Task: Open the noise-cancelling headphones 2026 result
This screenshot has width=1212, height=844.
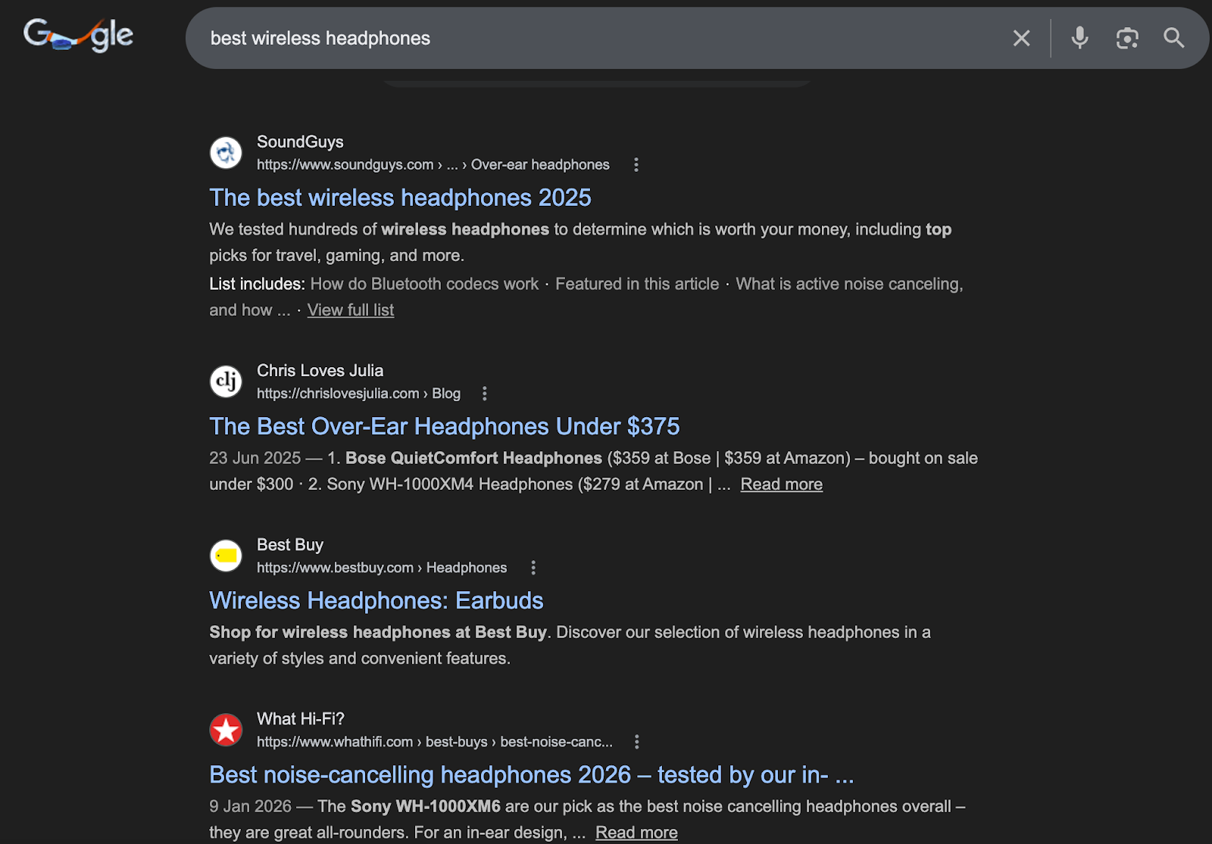Action: point(531,775)
